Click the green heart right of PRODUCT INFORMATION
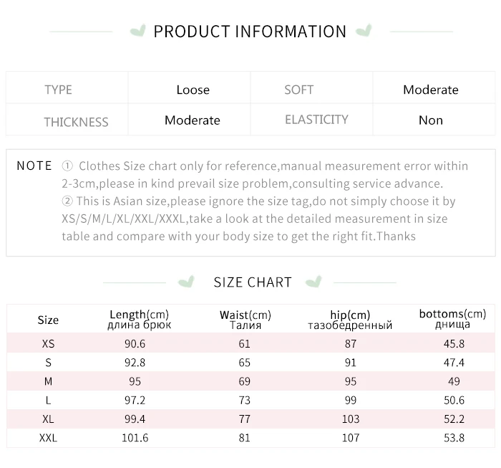501x468 pixels. (364, 30)
